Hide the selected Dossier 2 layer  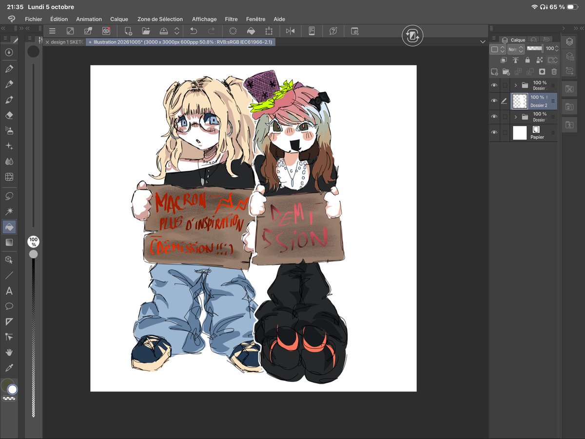(x=494, y=101)
